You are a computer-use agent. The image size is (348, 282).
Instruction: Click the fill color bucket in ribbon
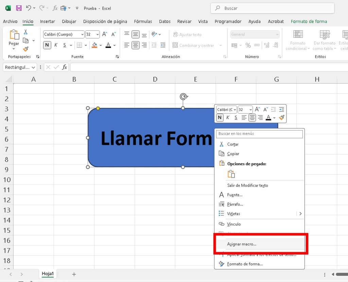94,45
